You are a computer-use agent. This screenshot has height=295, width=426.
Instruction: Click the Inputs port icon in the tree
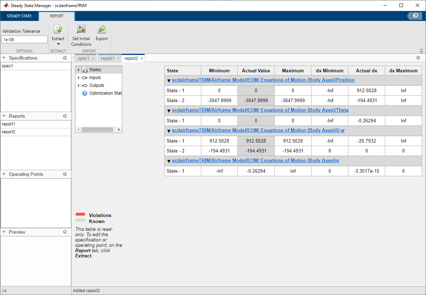tap(84, 77)
